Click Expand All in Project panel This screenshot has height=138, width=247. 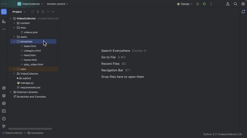tap(38, 12)
